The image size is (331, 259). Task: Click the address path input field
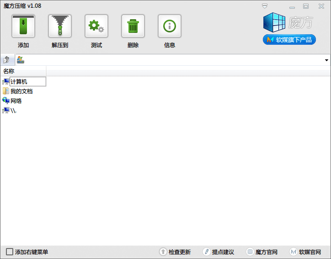pyautogui.click(x=173, y=60)
